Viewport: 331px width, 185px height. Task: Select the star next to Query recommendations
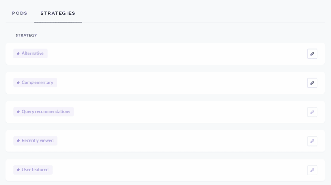pos(18,112)
